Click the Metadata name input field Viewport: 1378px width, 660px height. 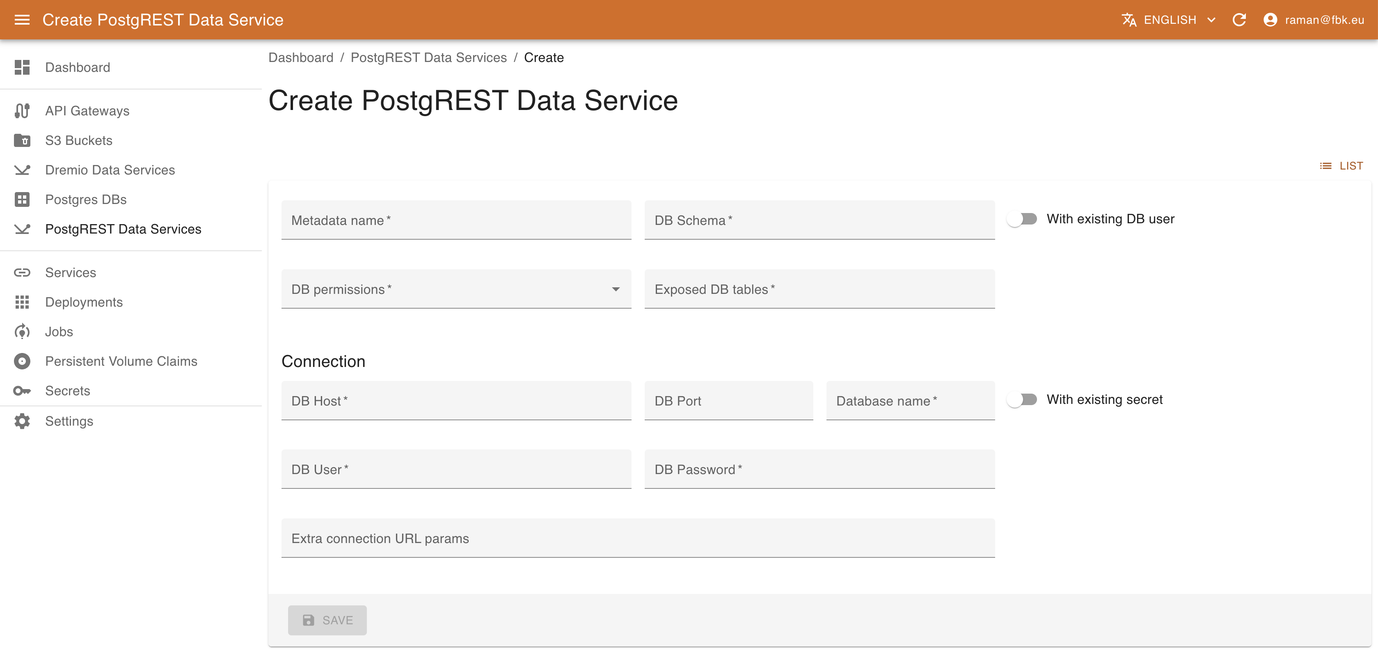[456, 220]
